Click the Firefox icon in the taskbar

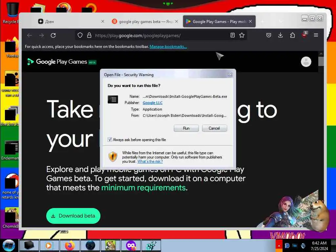click(70, 245)
